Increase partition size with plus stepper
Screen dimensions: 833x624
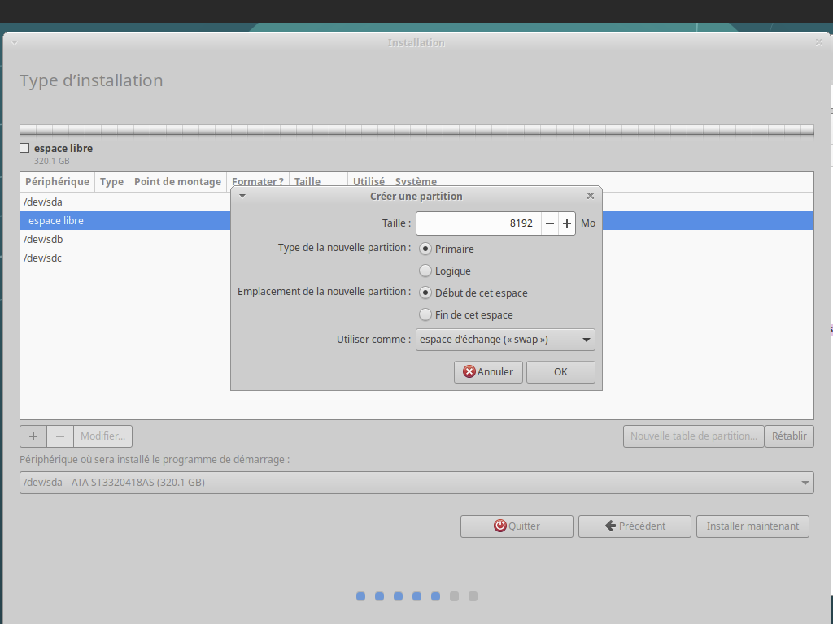[x=567, y=223]
